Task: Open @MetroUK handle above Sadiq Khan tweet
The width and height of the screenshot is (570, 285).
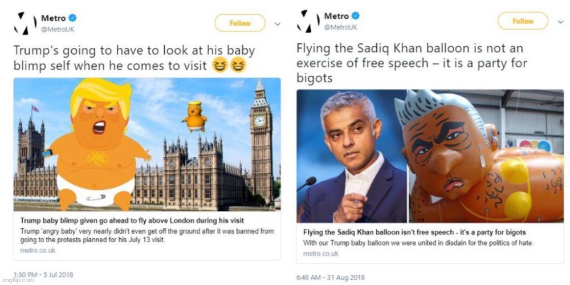Action: 341,27
